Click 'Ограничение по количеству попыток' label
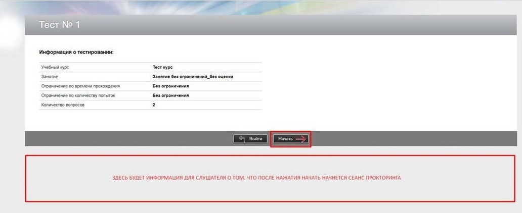 (79, 95)
